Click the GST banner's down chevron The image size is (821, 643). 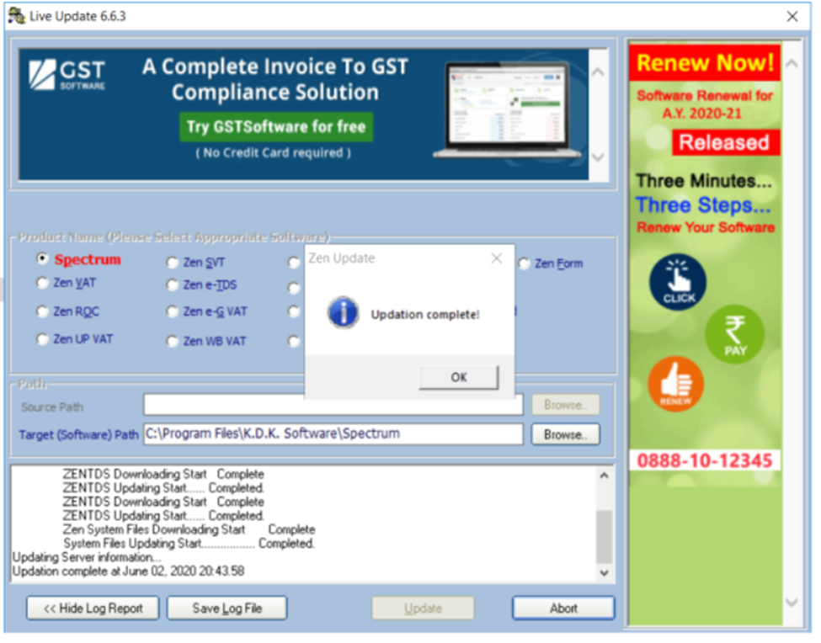[598, 157]
